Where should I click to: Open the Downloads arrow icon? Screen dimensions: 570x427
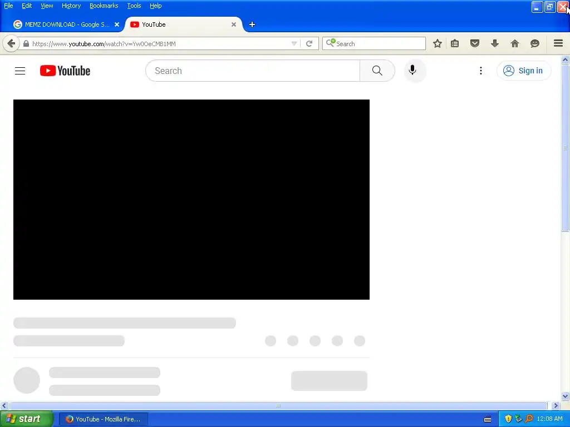point(495,43)
